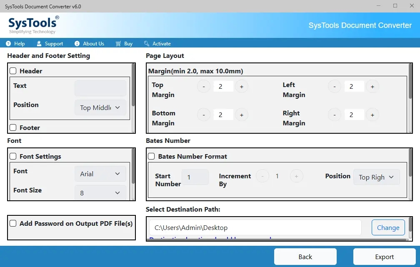Open the About Us menu
The width and height of the screenshot is (420, 267).
(90, 44)
